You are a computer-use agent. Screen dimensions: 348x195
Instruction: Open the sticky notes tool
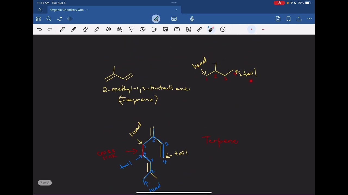click(154, 29)
